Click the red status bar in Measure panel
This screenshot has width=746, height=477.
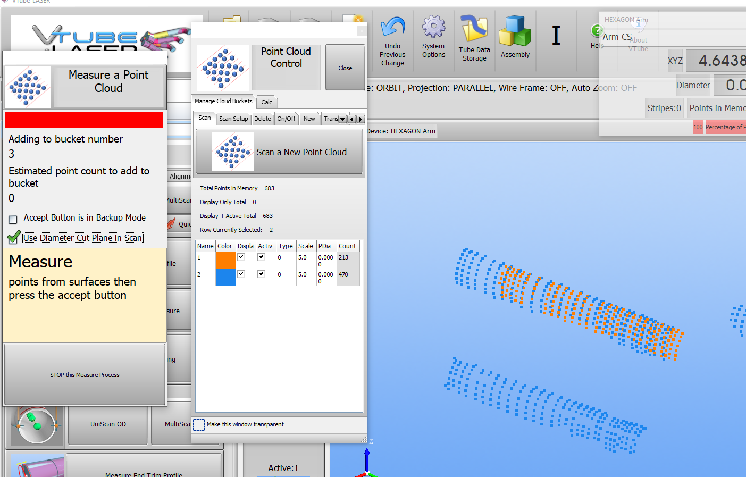(84, 120)
